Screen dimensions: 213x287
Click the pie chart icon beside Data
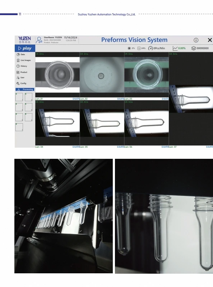(18, 54)
